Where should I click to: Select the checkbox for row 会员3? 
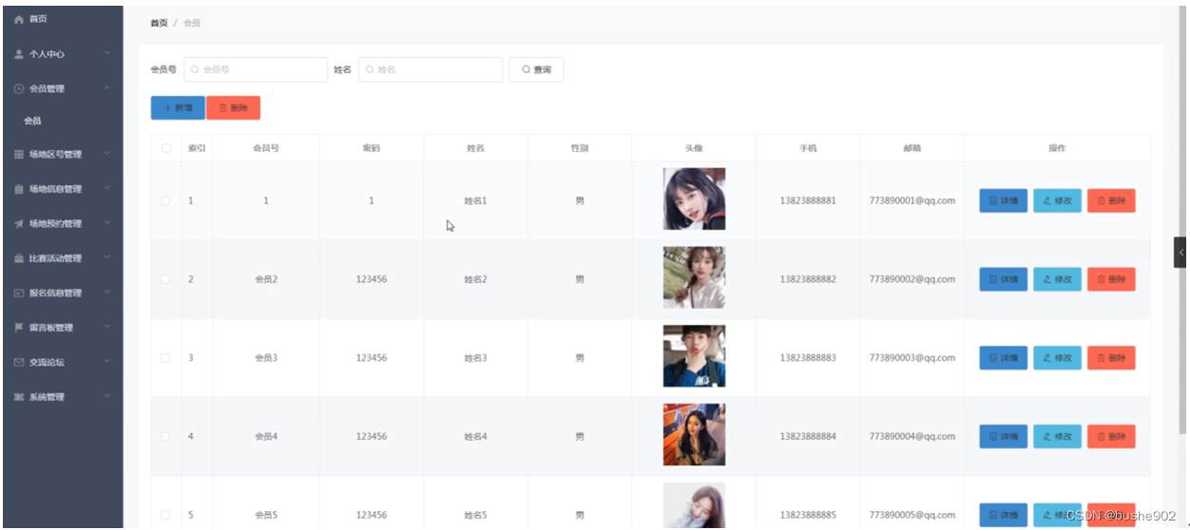(x=165, y=358)
